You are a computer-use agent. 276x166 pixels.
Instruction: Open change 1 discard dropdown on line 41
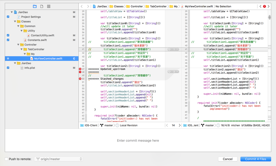(x=177, y=49)
